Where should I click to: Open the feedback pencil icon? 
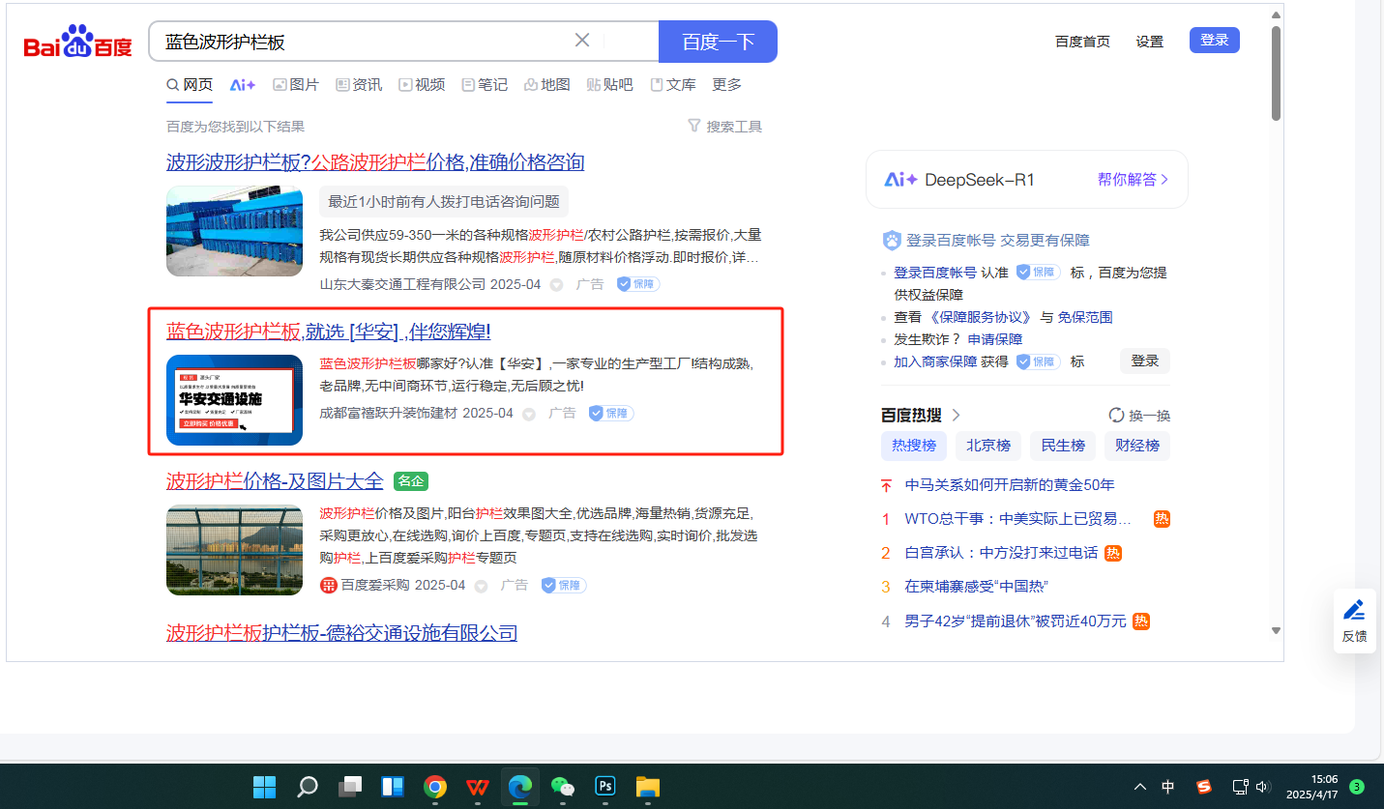[1354, 610]
